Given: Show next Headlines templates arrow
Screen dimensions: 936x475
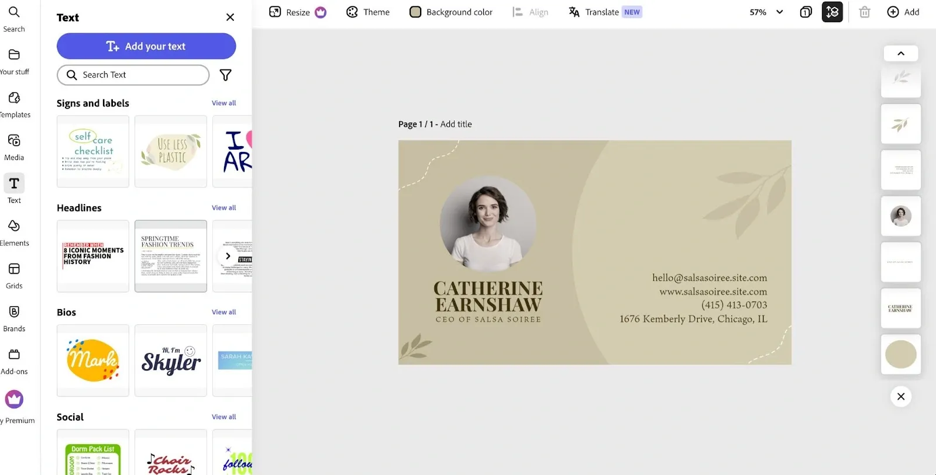Looking at the screenshot, I should pyautogui.click(x=228, y=256).
